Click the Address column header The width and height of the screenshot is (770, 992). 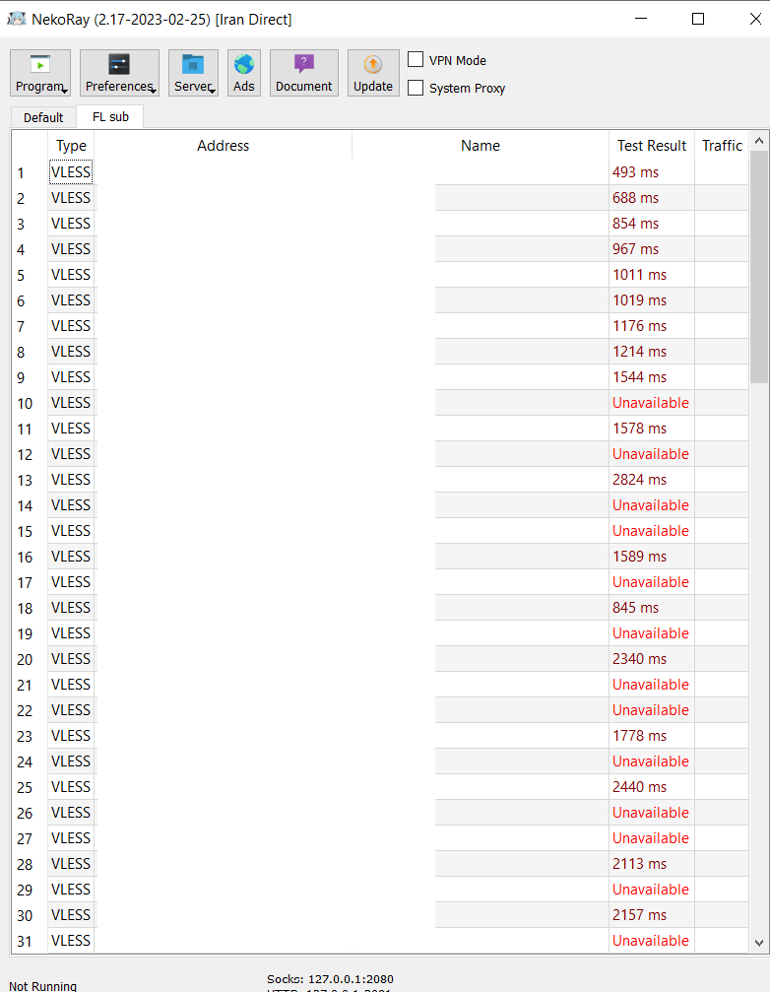223,145
